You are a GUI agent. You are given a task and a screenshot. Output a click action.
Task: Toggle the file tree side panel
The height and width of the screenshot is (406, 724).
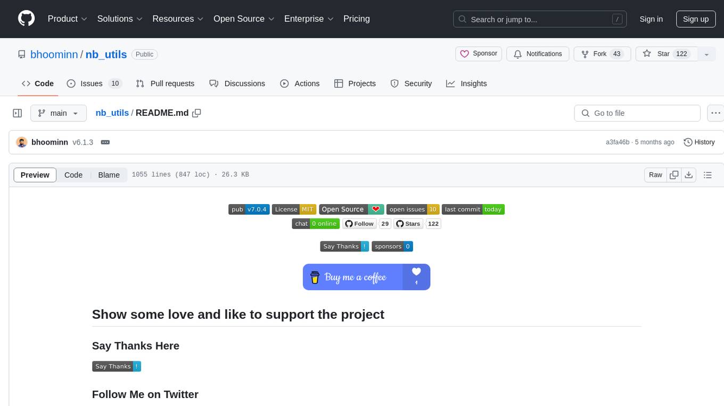pyautogui.click(x=18, y=113)
